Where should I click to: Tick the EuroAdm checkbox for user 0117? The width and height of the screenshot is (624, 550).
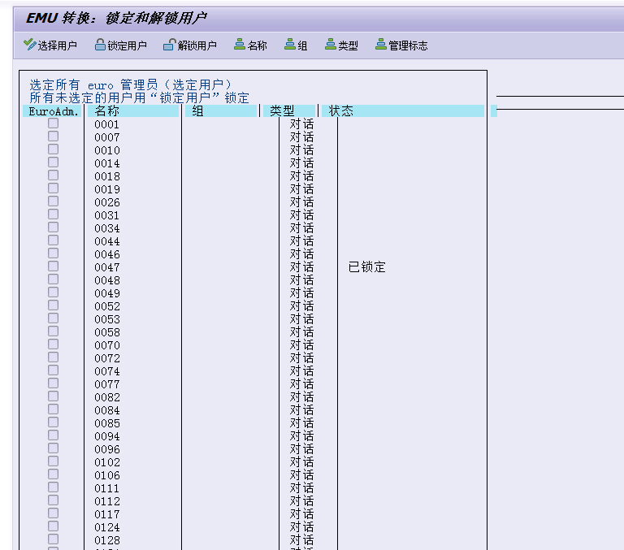click(54, 513)
